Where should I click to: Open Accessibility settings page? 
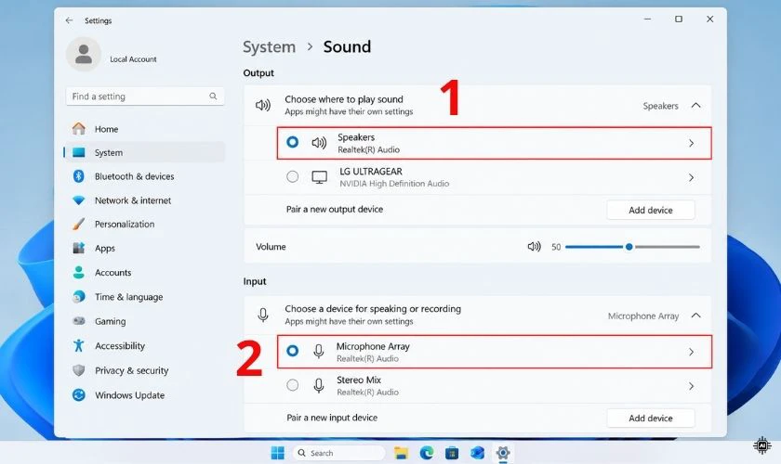(144, 345)
